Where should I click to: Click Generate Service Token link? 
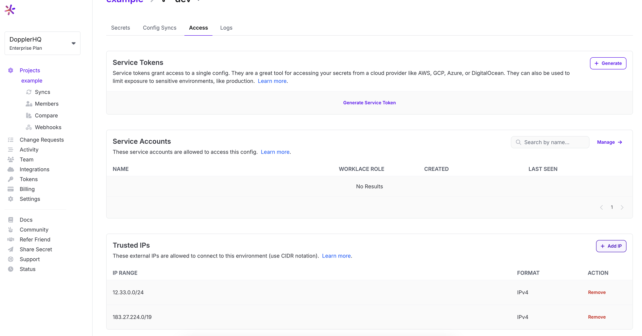coord(370,103)
